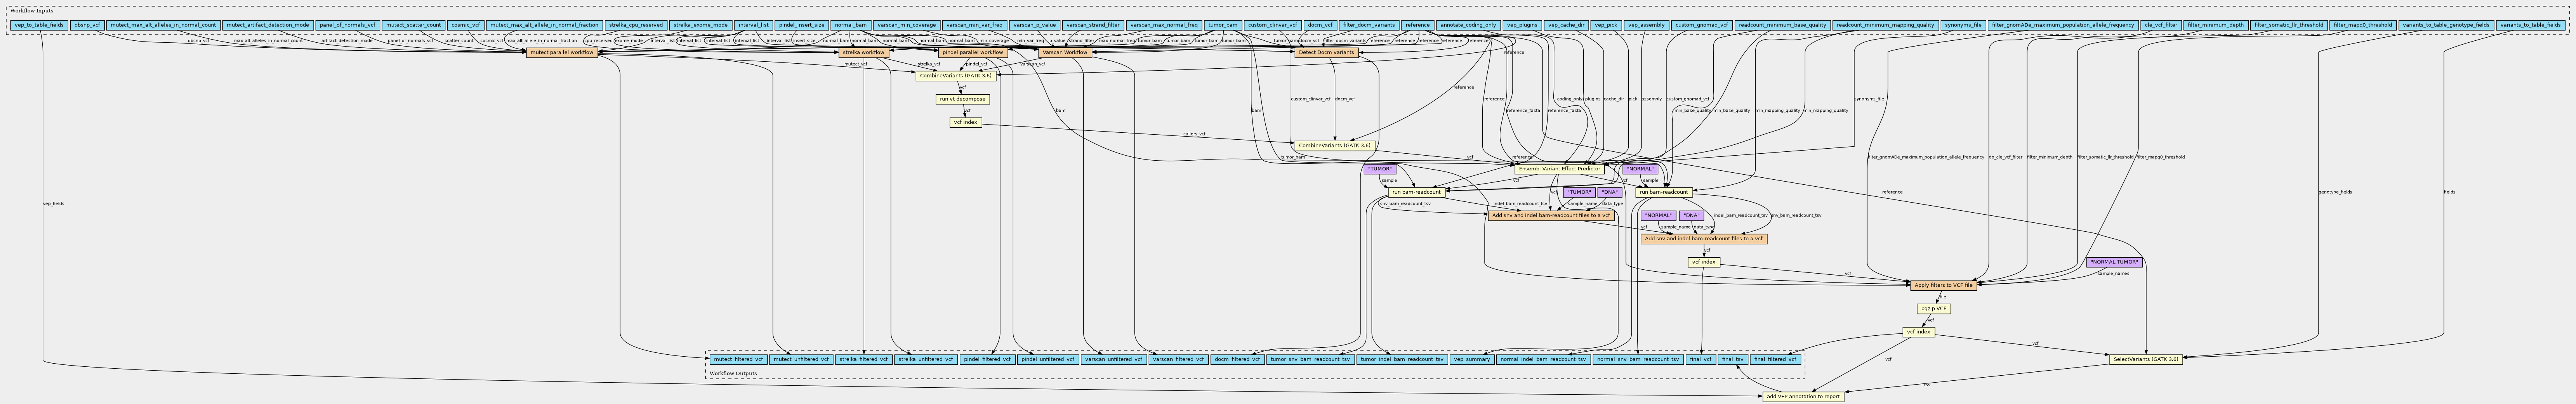Select the varscan_strand_filter input node

point(1092,24)
